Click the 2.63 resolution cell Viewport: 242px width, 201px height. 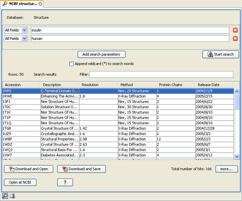pos(99,145)
